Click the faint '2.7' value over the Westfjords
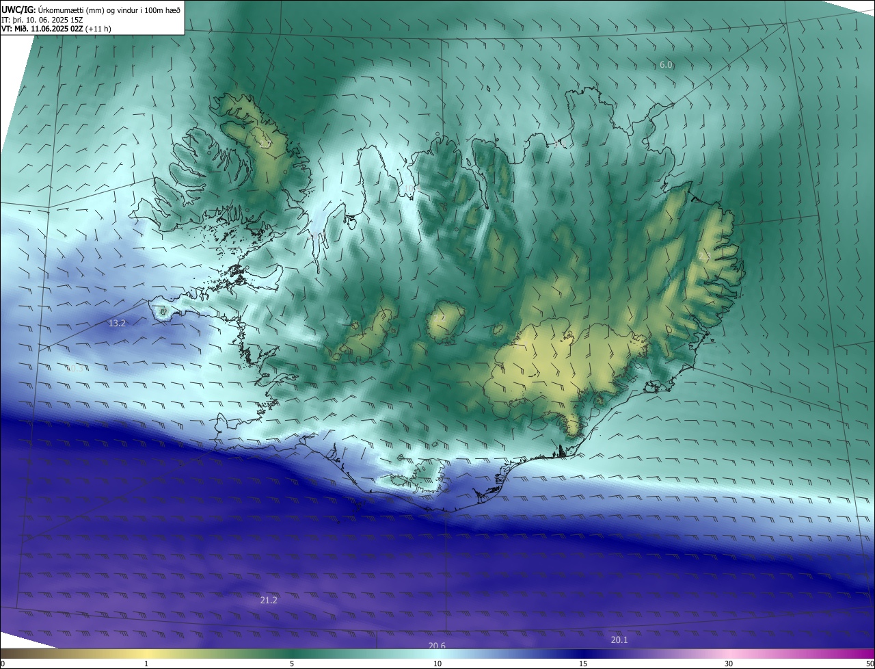Image resolution: width=875 pixels, height=669 pixels. coord(265,144)
